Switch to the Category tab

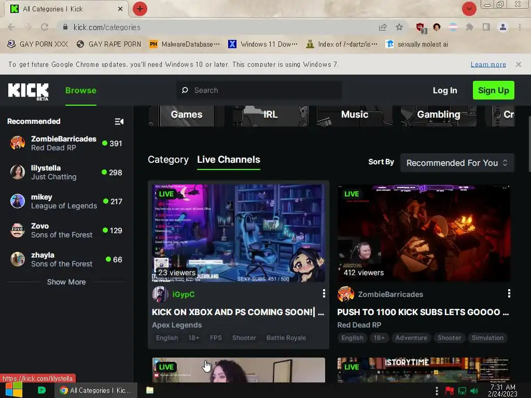tap(169, 160)
